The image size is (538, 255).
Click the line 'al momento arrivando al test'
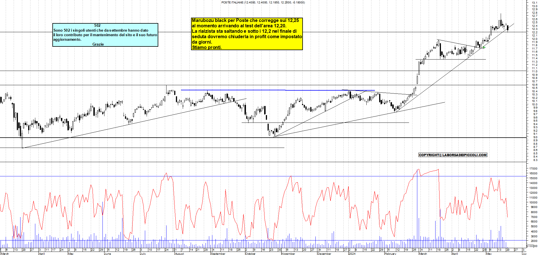[239, 26]
